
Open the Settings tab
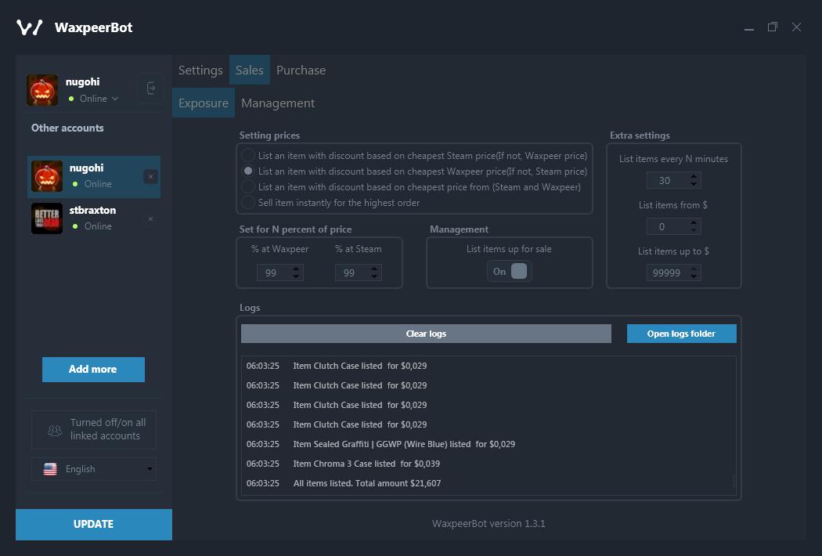coord(200,70)
